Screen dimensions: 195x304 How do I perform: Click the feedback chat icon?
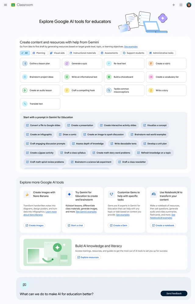(24, 285)
